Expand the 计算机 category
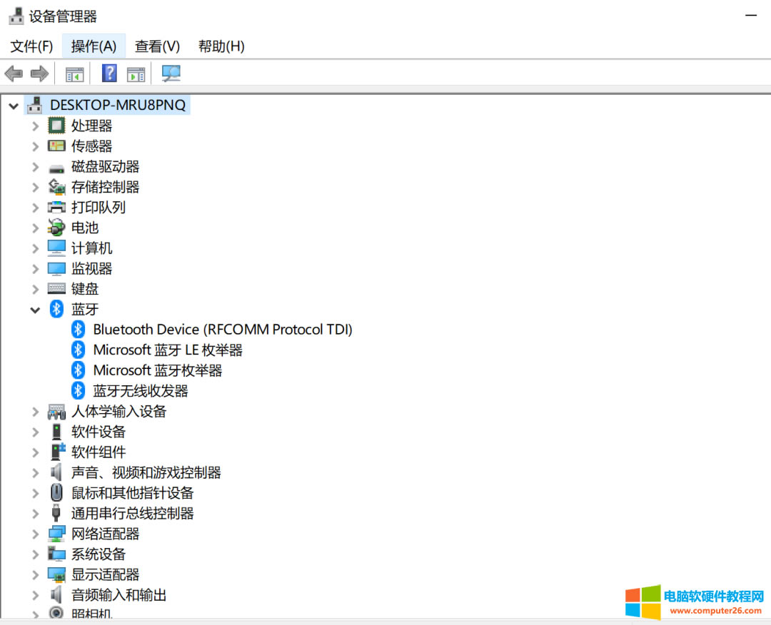Screen dimensions: 771x625 tap(35, 248)
